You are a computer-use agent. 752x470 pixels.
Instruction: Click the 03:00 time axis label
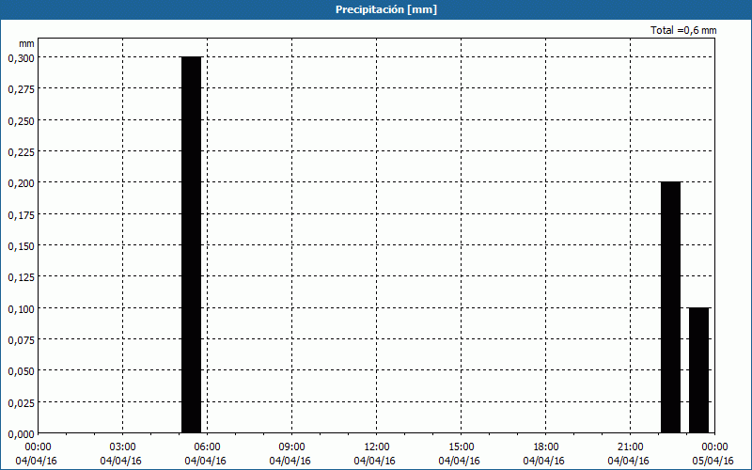coord(123,447)
